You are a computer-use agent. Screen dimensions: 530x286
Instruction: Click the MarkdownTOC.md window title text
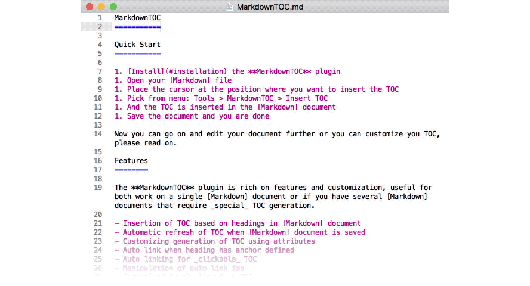270,7
